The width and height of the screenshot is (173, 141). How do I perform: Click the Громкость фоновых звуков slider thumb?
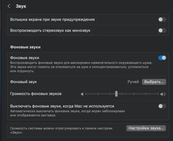116,94
